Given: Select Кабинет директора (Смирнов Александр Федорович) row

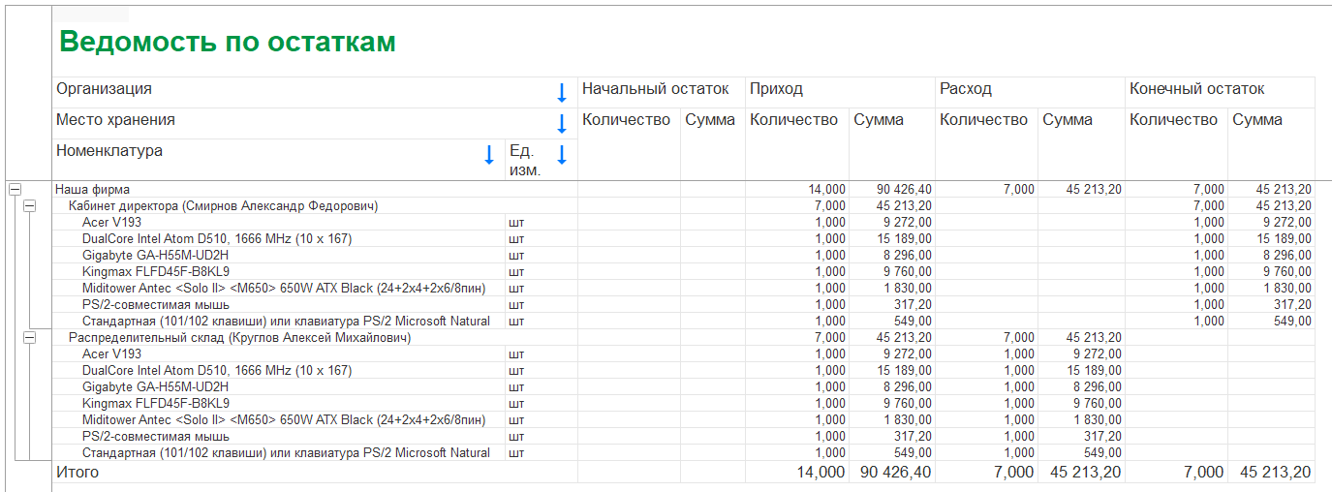Looking at the screenshot, I should (223, 206).
